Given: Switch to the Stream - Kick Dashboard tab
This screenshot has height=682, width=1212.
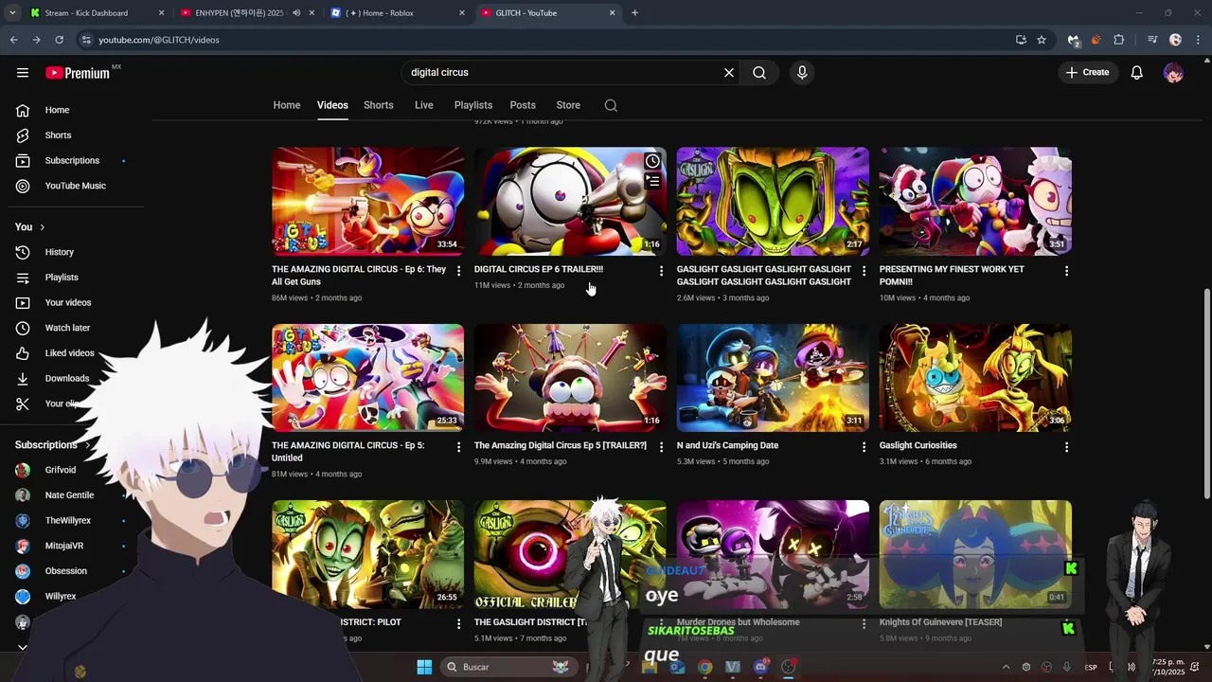Looking at the screenshot, I should 97,13.
